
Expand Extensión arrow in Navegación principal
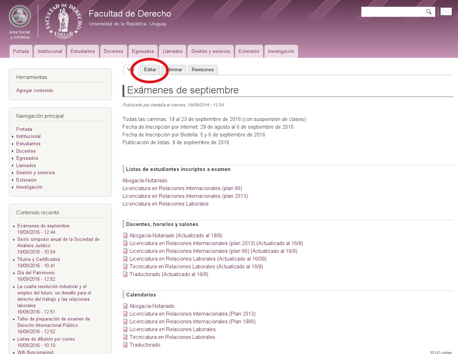(x=13, y=180)
